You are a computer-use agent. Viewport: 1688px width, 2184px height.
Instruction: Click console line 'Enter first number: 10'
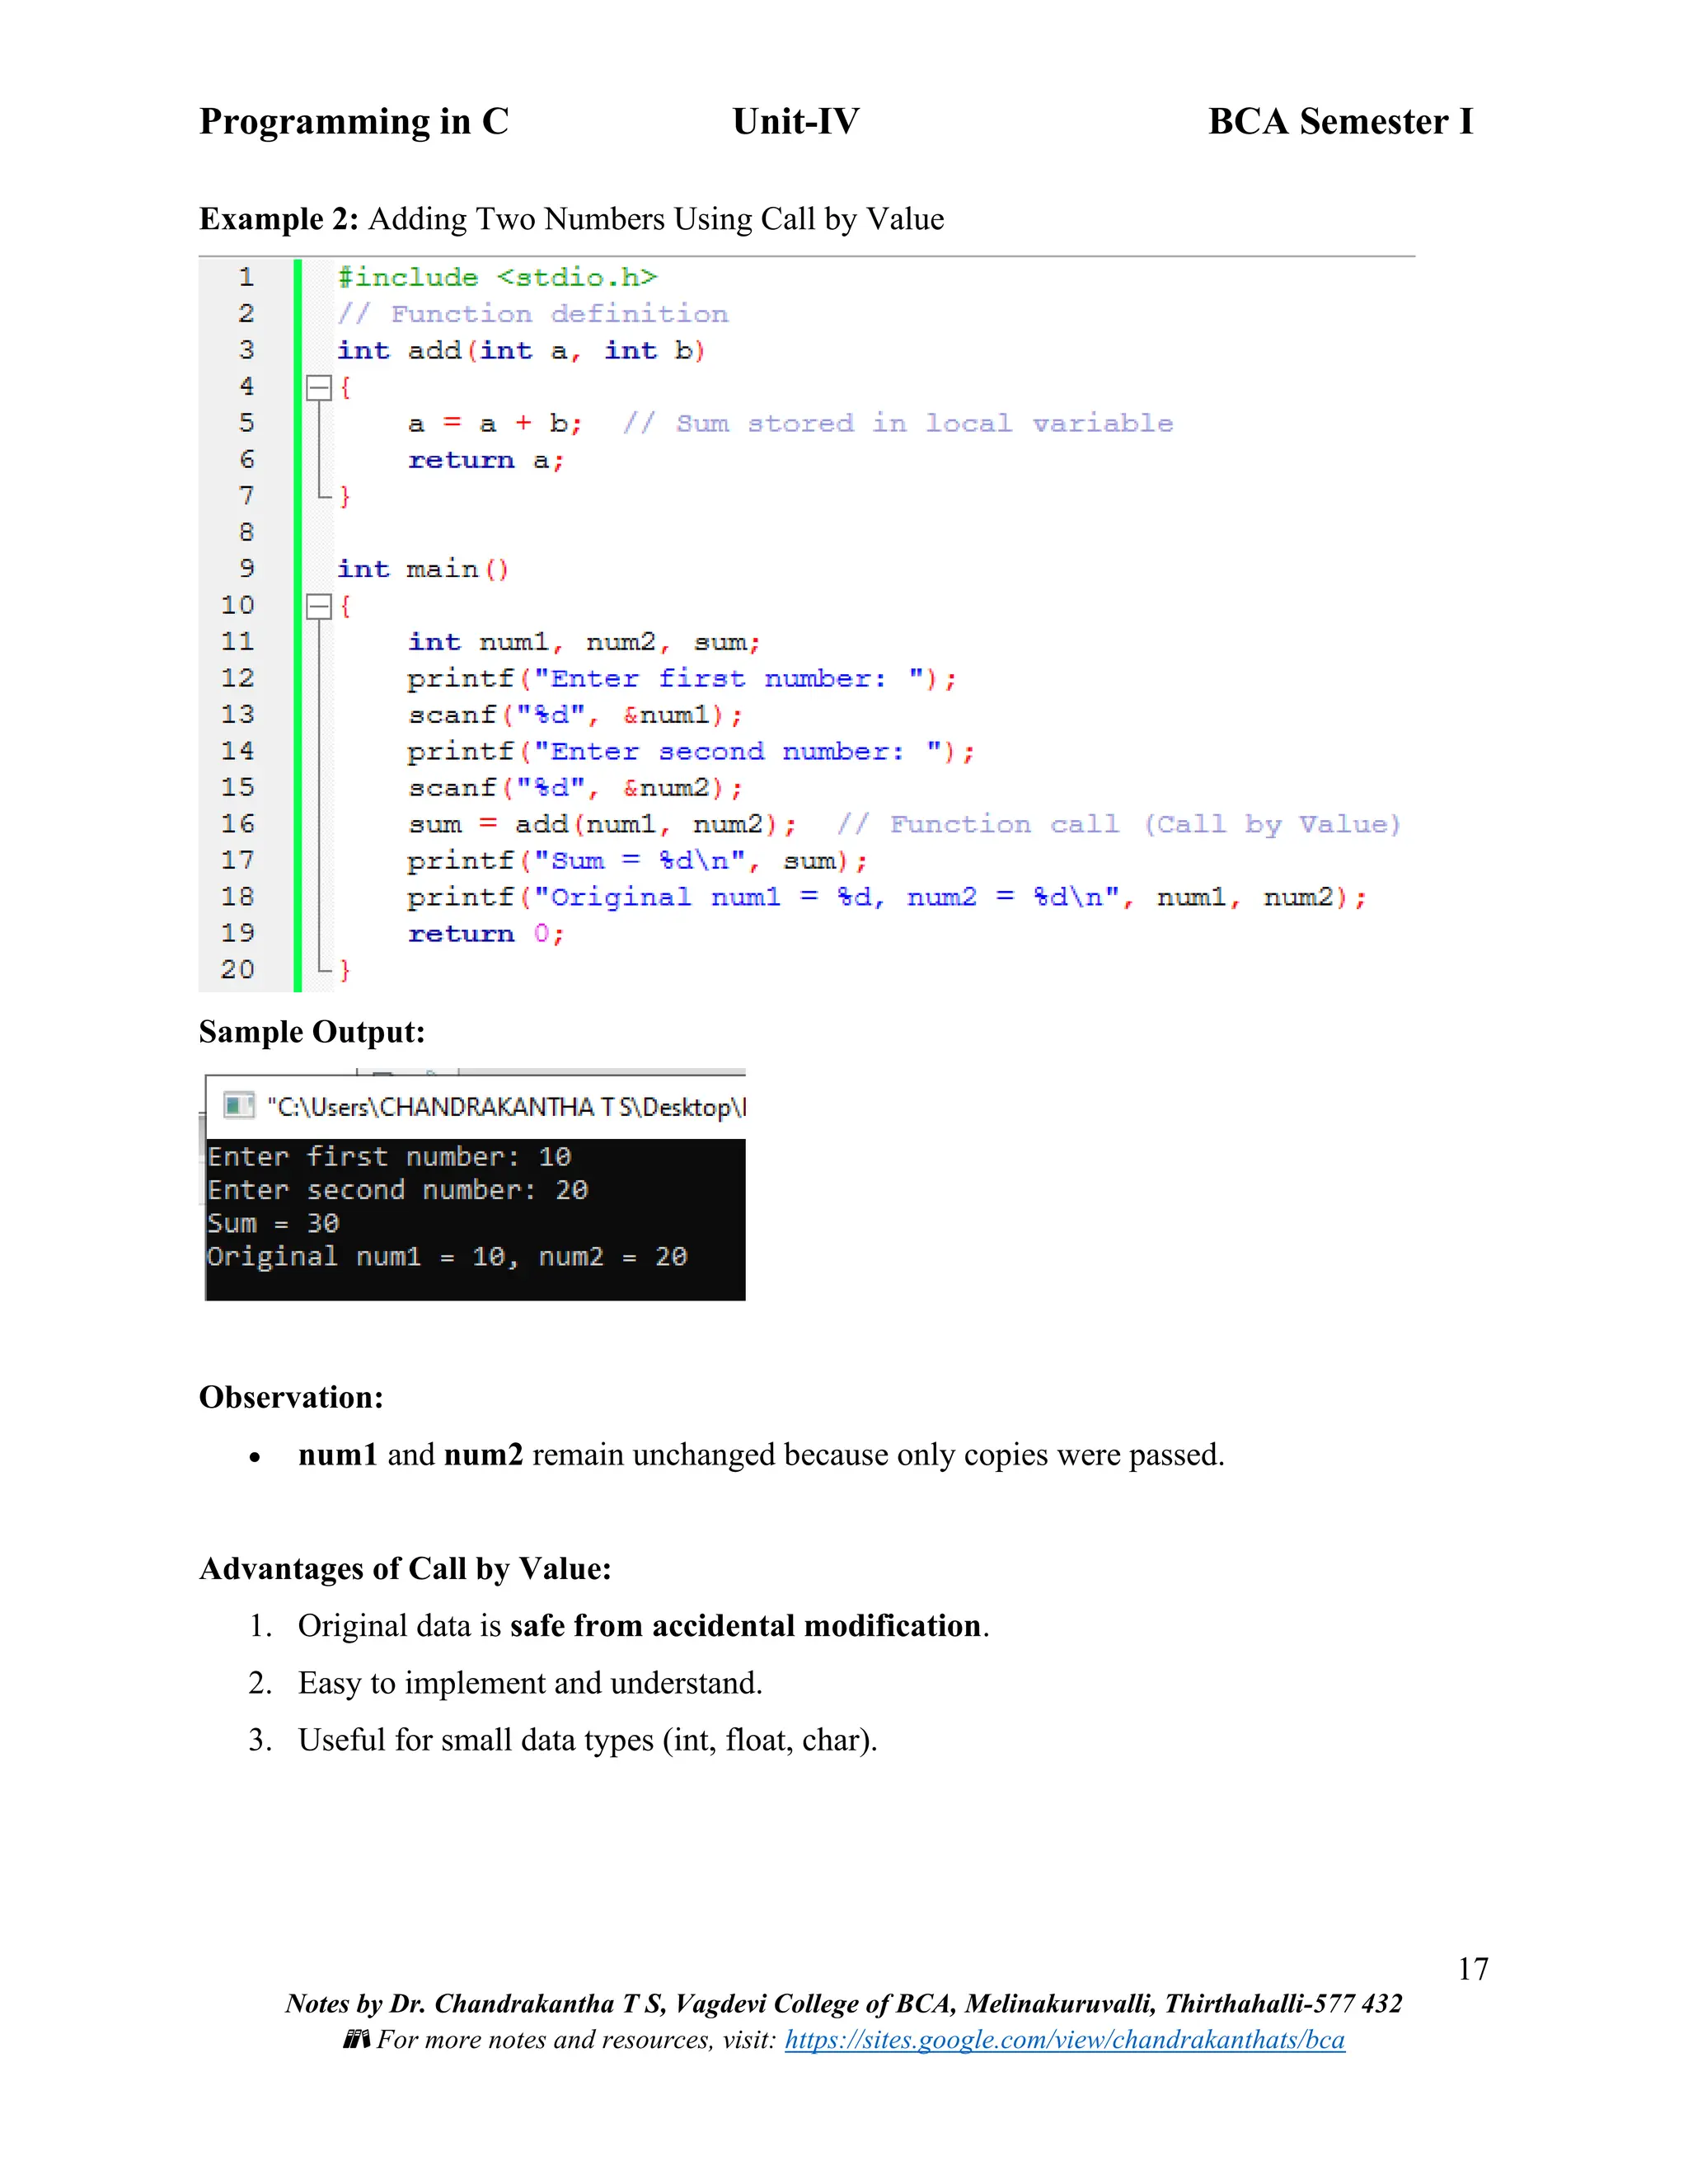389,1157
